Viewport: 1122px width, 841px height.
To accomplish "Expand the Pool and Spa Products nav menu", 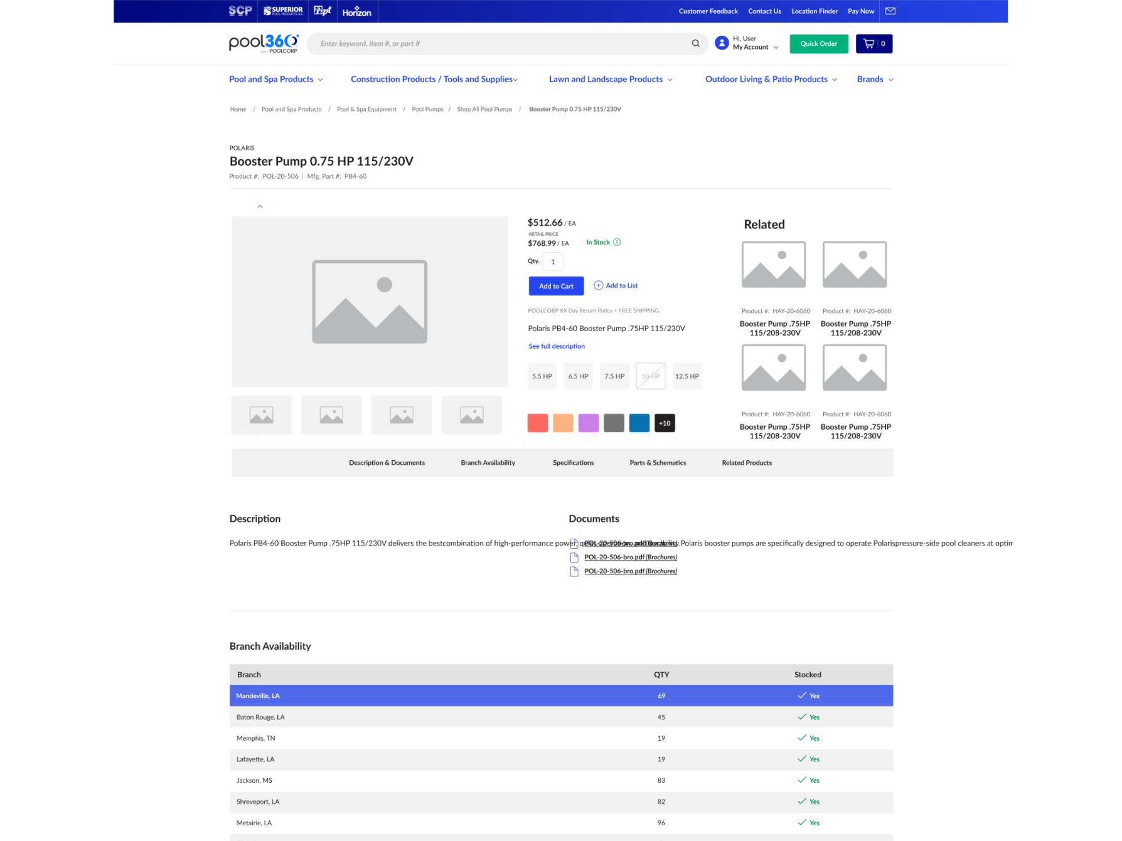I will (x=276, y=79).
